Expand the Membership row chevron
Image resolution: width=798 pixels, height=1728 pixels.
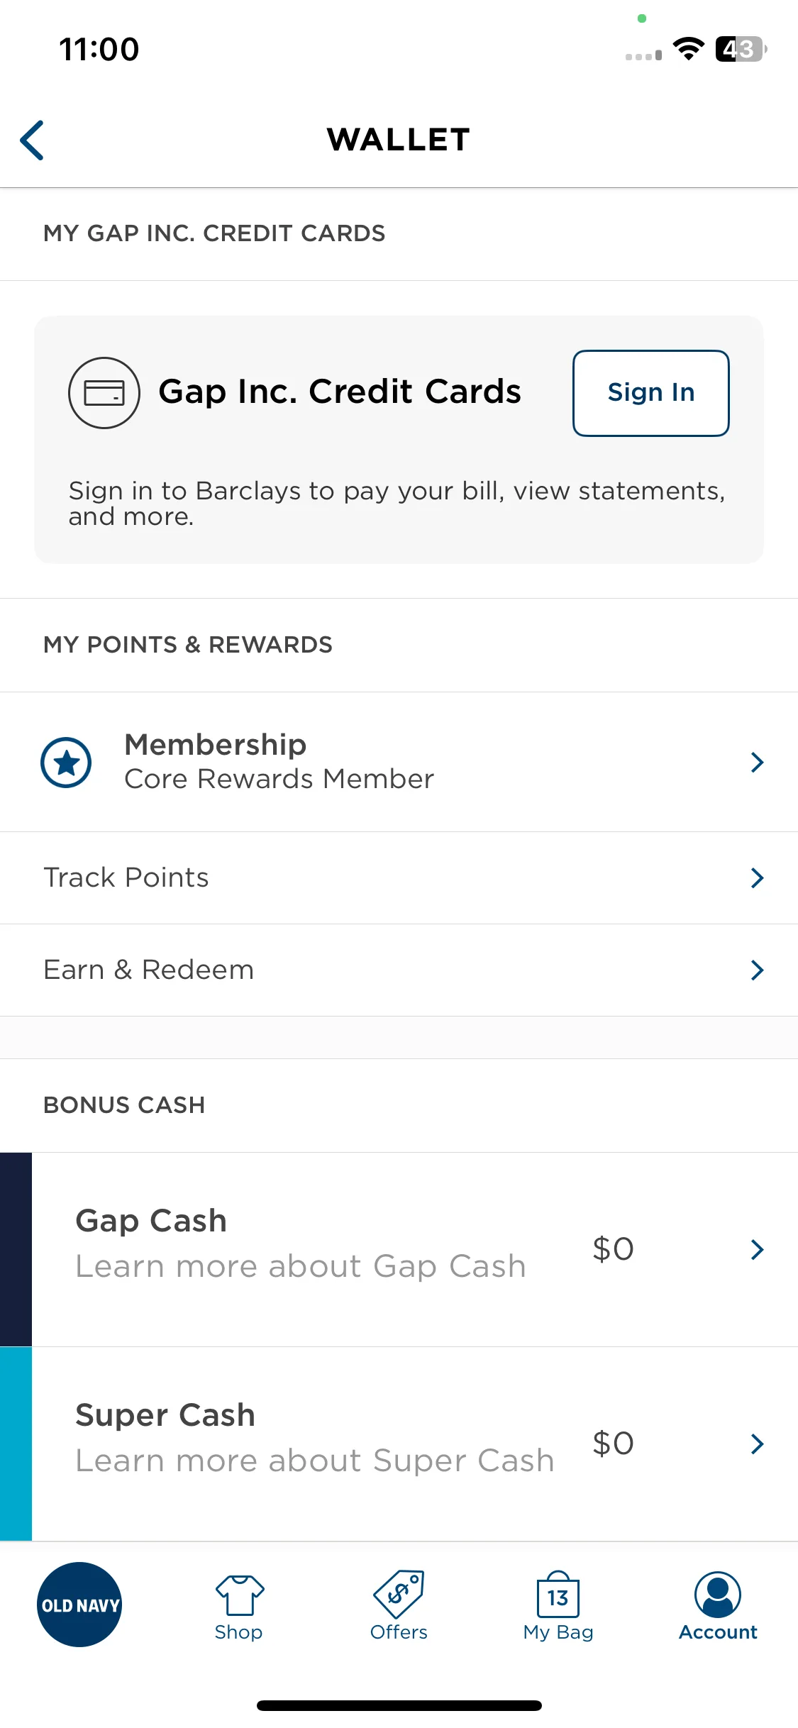pos(758,762)
